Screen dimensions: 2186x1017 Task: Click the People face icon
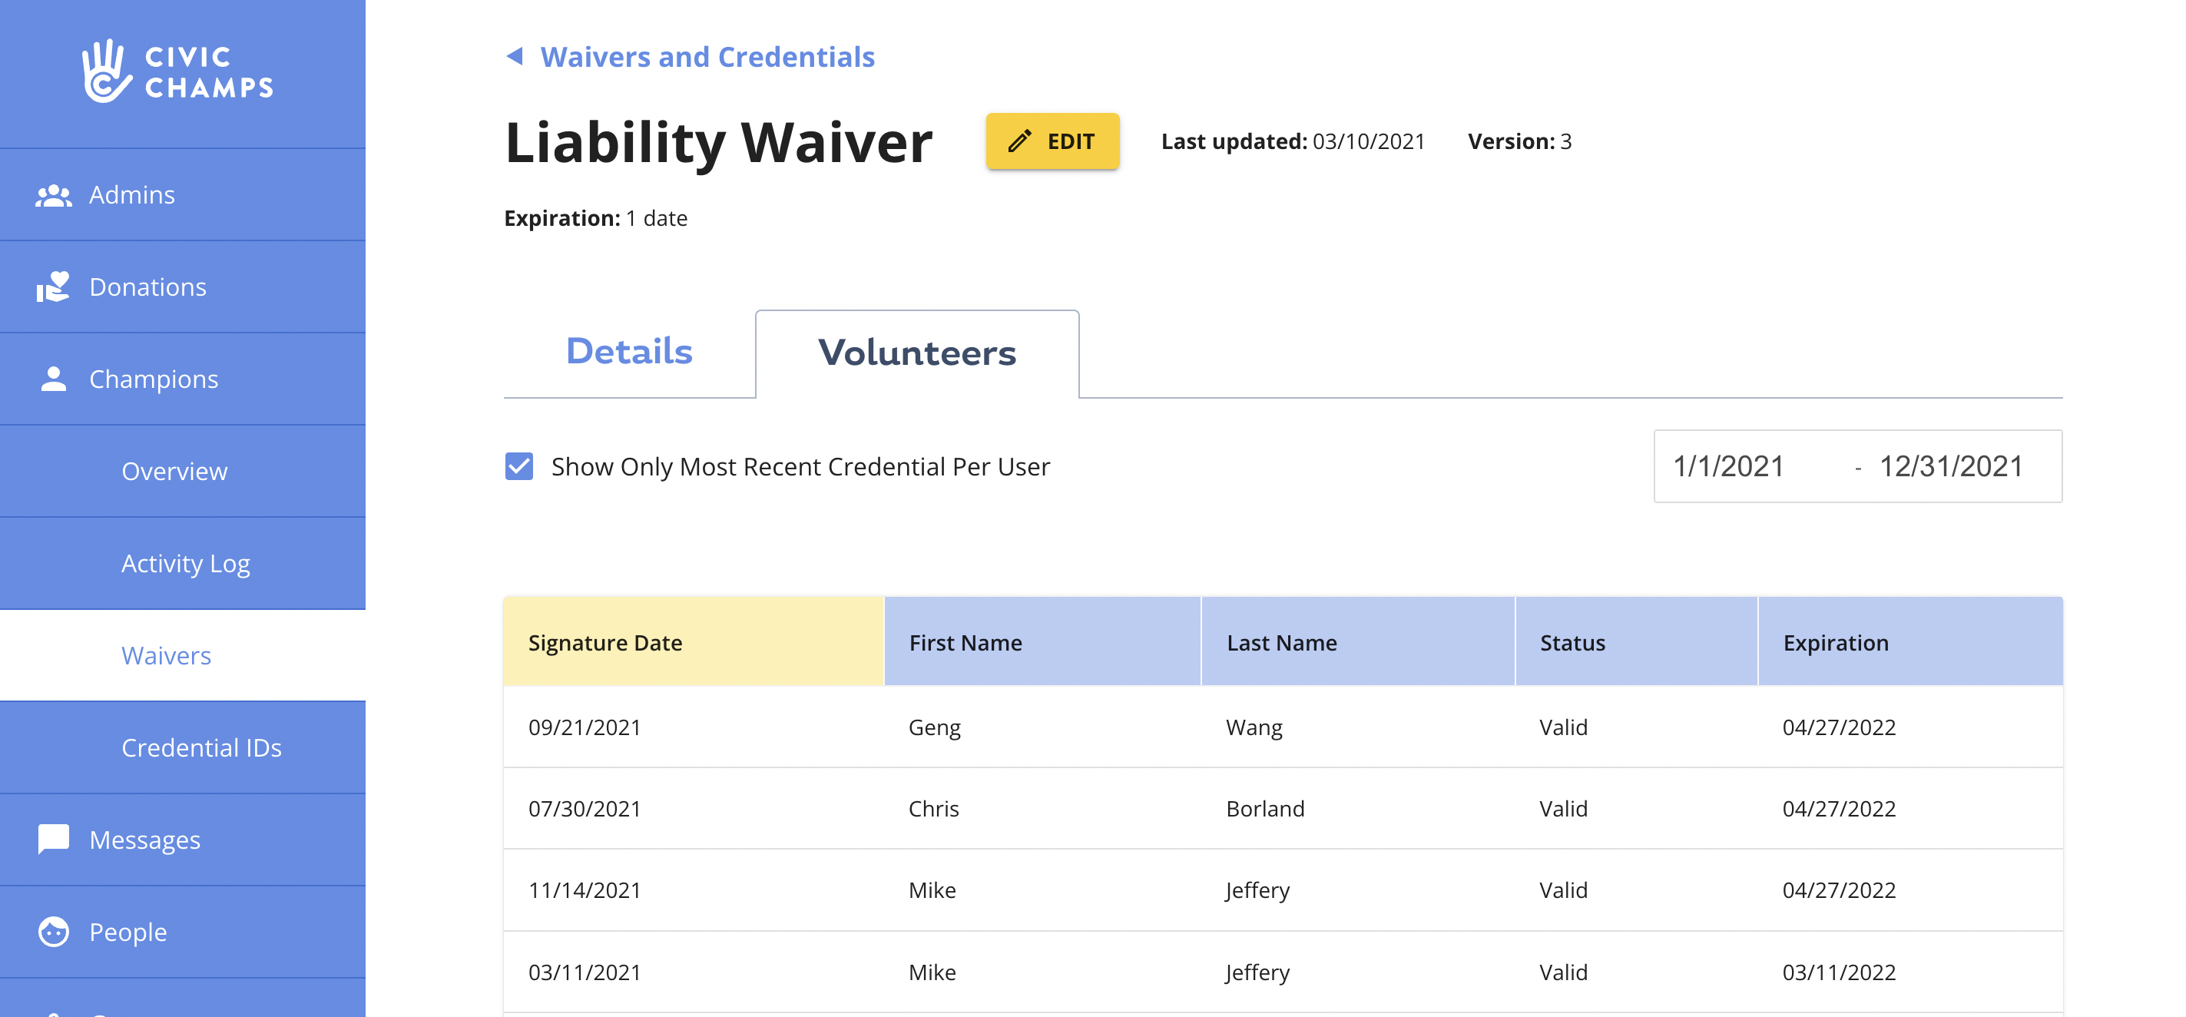(x=54, y=931)
